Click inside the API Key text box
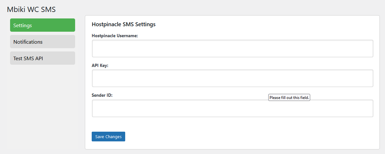385x154 pixels. pos(232,78)
